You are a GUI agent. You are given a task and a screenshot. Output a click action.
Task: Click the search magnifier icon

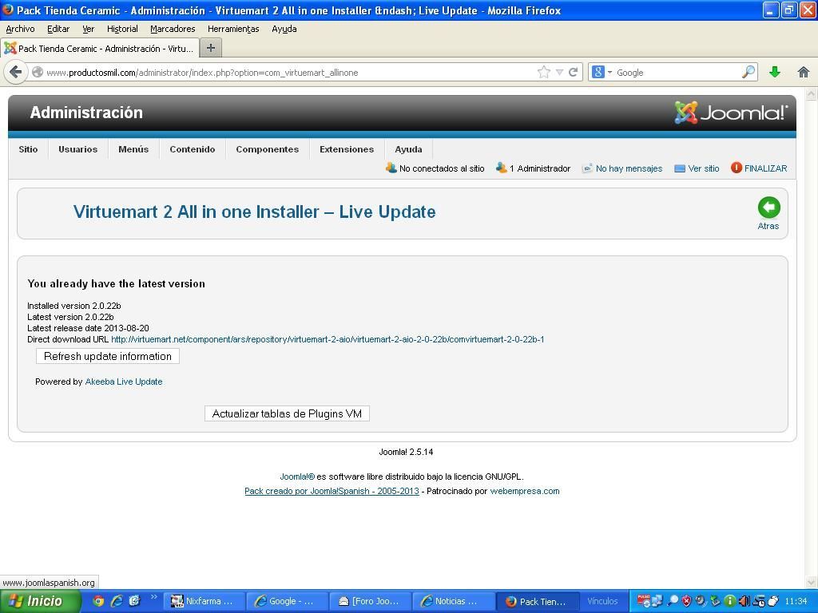[749, 72]
